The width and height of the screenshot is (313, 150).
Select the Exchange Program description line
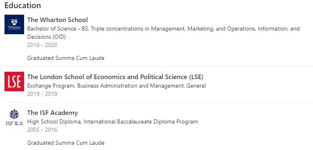point(116,86)
